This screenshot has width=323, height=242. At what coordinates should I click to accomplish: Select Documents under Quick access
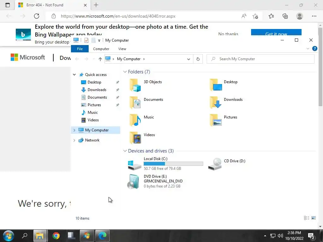[97, 97]
